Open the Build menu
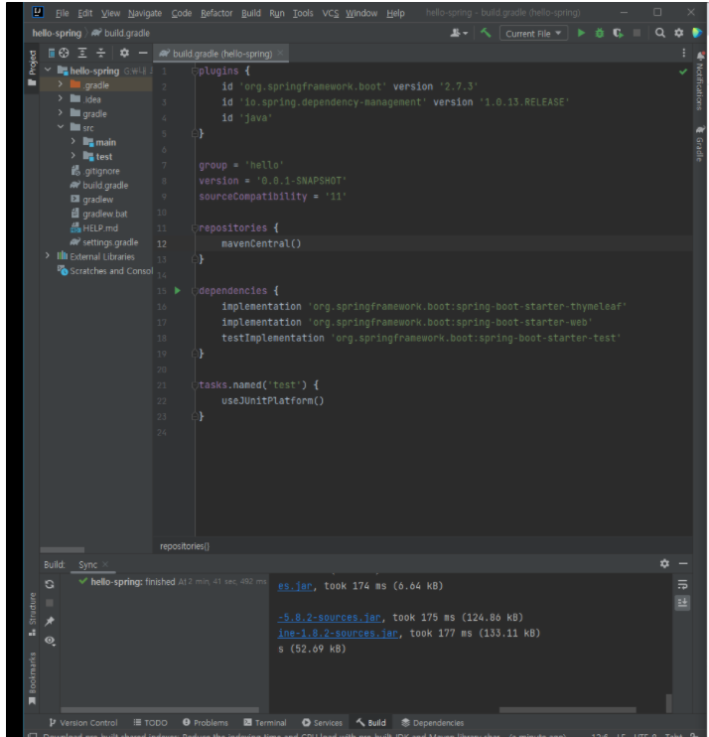This screenshot has width=709, height=737. 251,13
